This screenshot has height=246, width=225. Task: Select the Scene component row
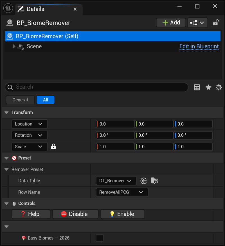coord(112,46)
